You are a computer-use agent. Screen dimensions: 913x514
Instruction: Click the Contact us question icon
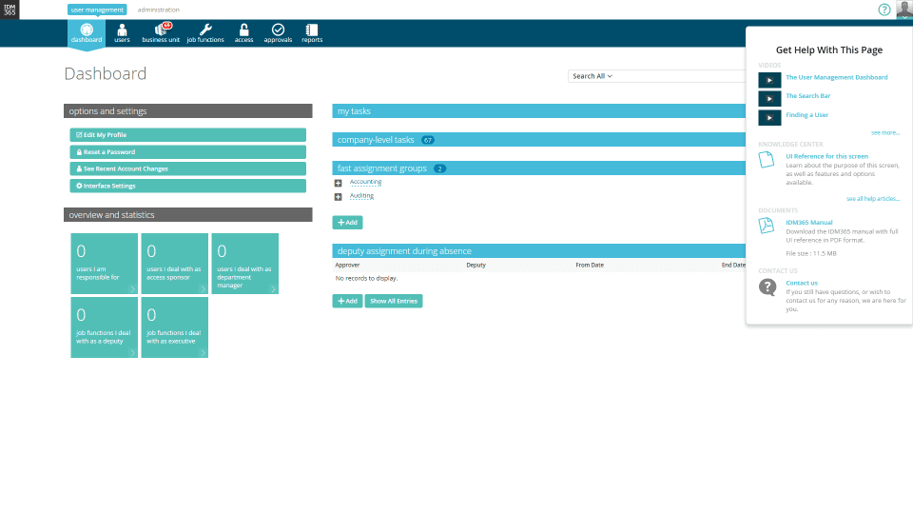coord(767,287)
